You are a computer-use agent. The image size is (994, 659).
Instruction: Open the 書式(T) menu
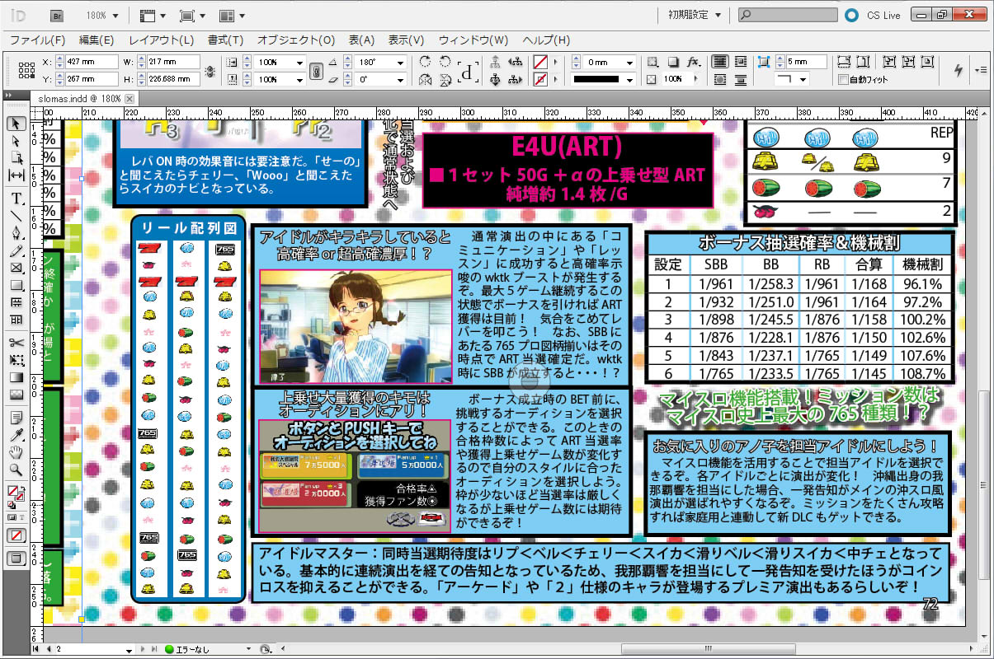225,40
